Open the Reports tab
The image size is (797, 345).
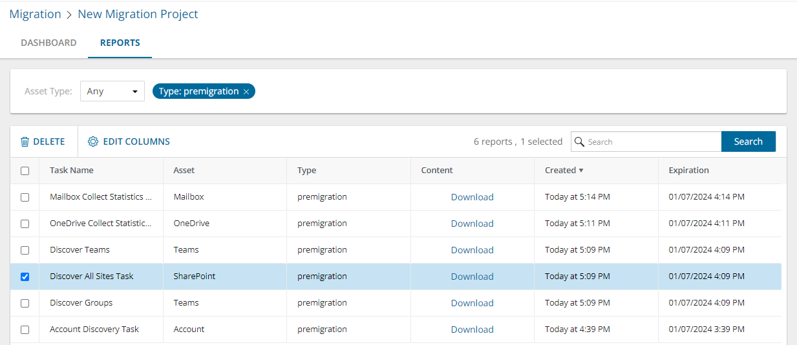pos(120,43)
